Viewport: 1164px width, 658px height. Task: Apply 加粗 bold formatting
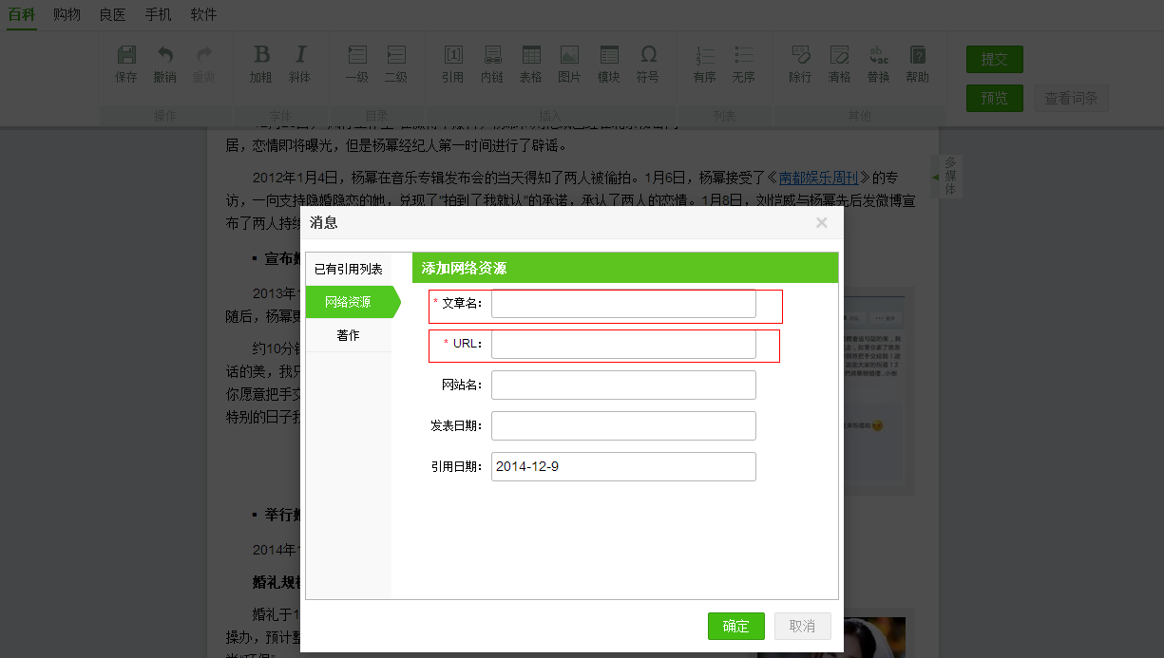point(261,64)
